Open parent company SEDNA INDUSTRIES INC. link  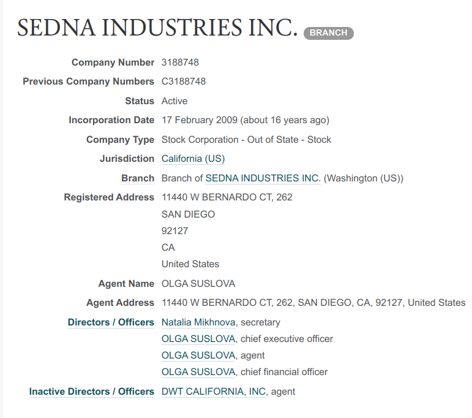[263, 178]
